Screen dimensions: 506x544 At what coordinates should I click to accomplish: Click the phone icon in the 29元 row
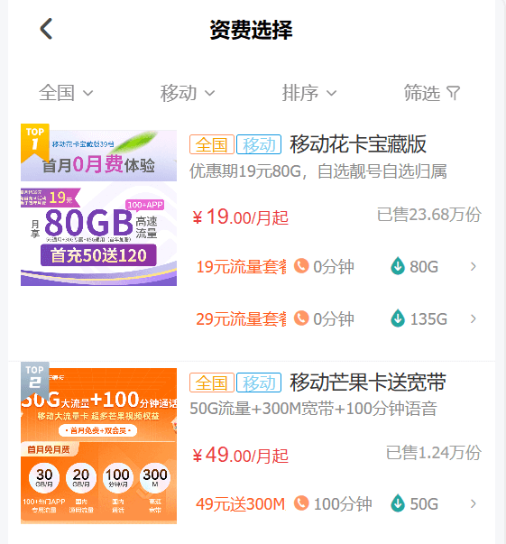tap(301, 318)
